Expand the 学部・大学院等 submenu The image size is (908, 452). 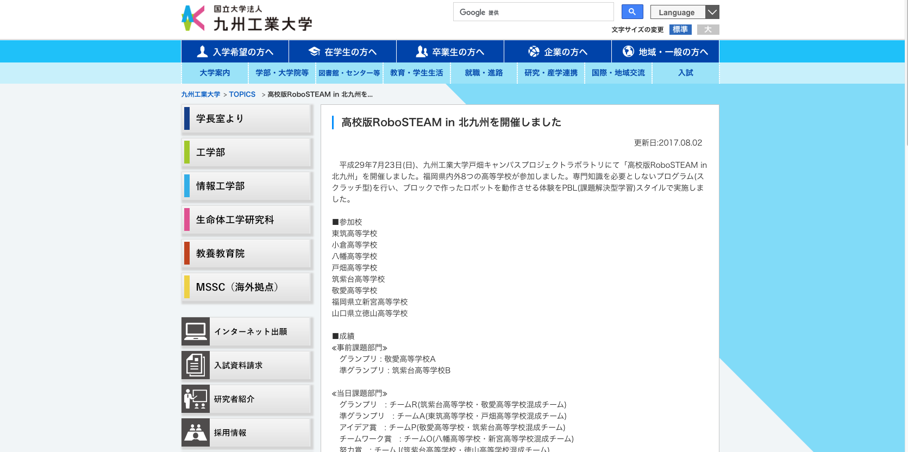(x=282, y=73)
